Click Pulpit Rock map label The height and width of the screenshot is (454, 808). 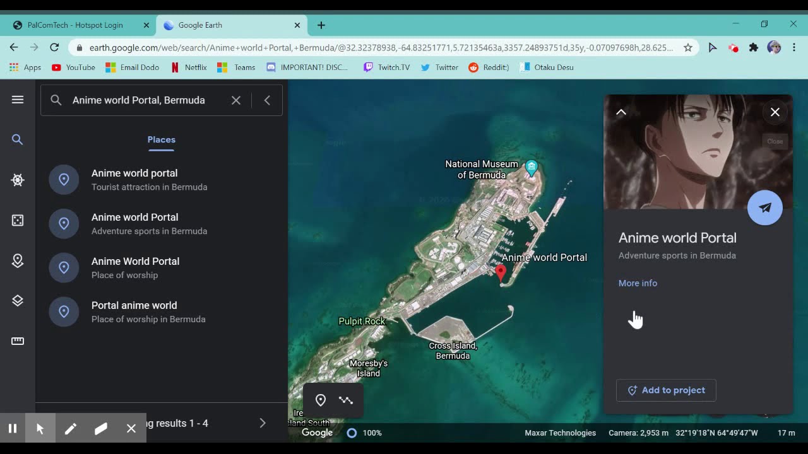(362, 321)
